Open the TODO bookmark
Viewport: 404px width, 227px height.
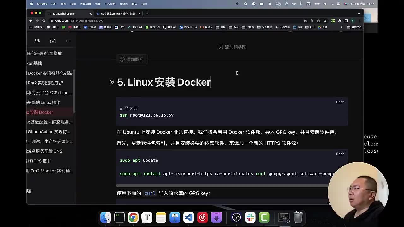(53, 27)
